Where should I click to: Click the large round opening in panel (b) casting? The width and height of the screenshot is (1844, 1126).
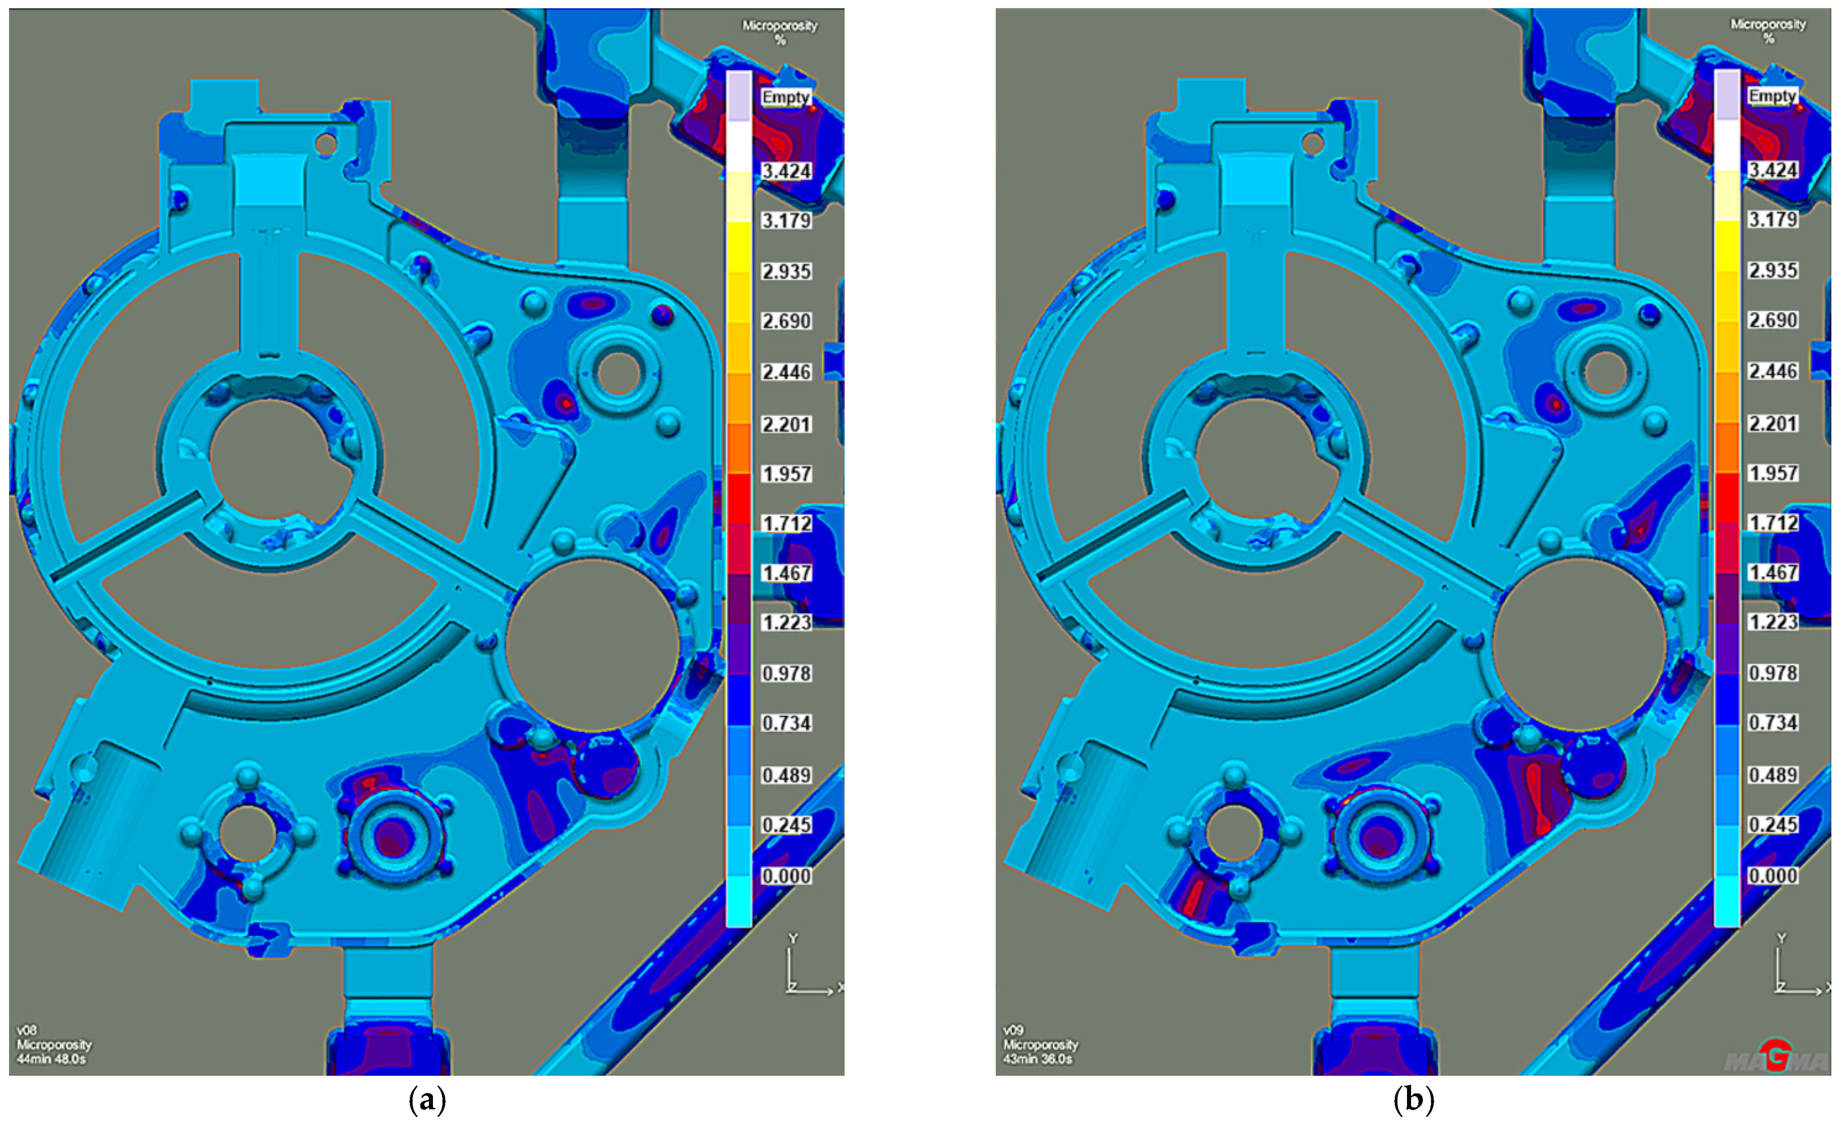(x=1579, y=645)
